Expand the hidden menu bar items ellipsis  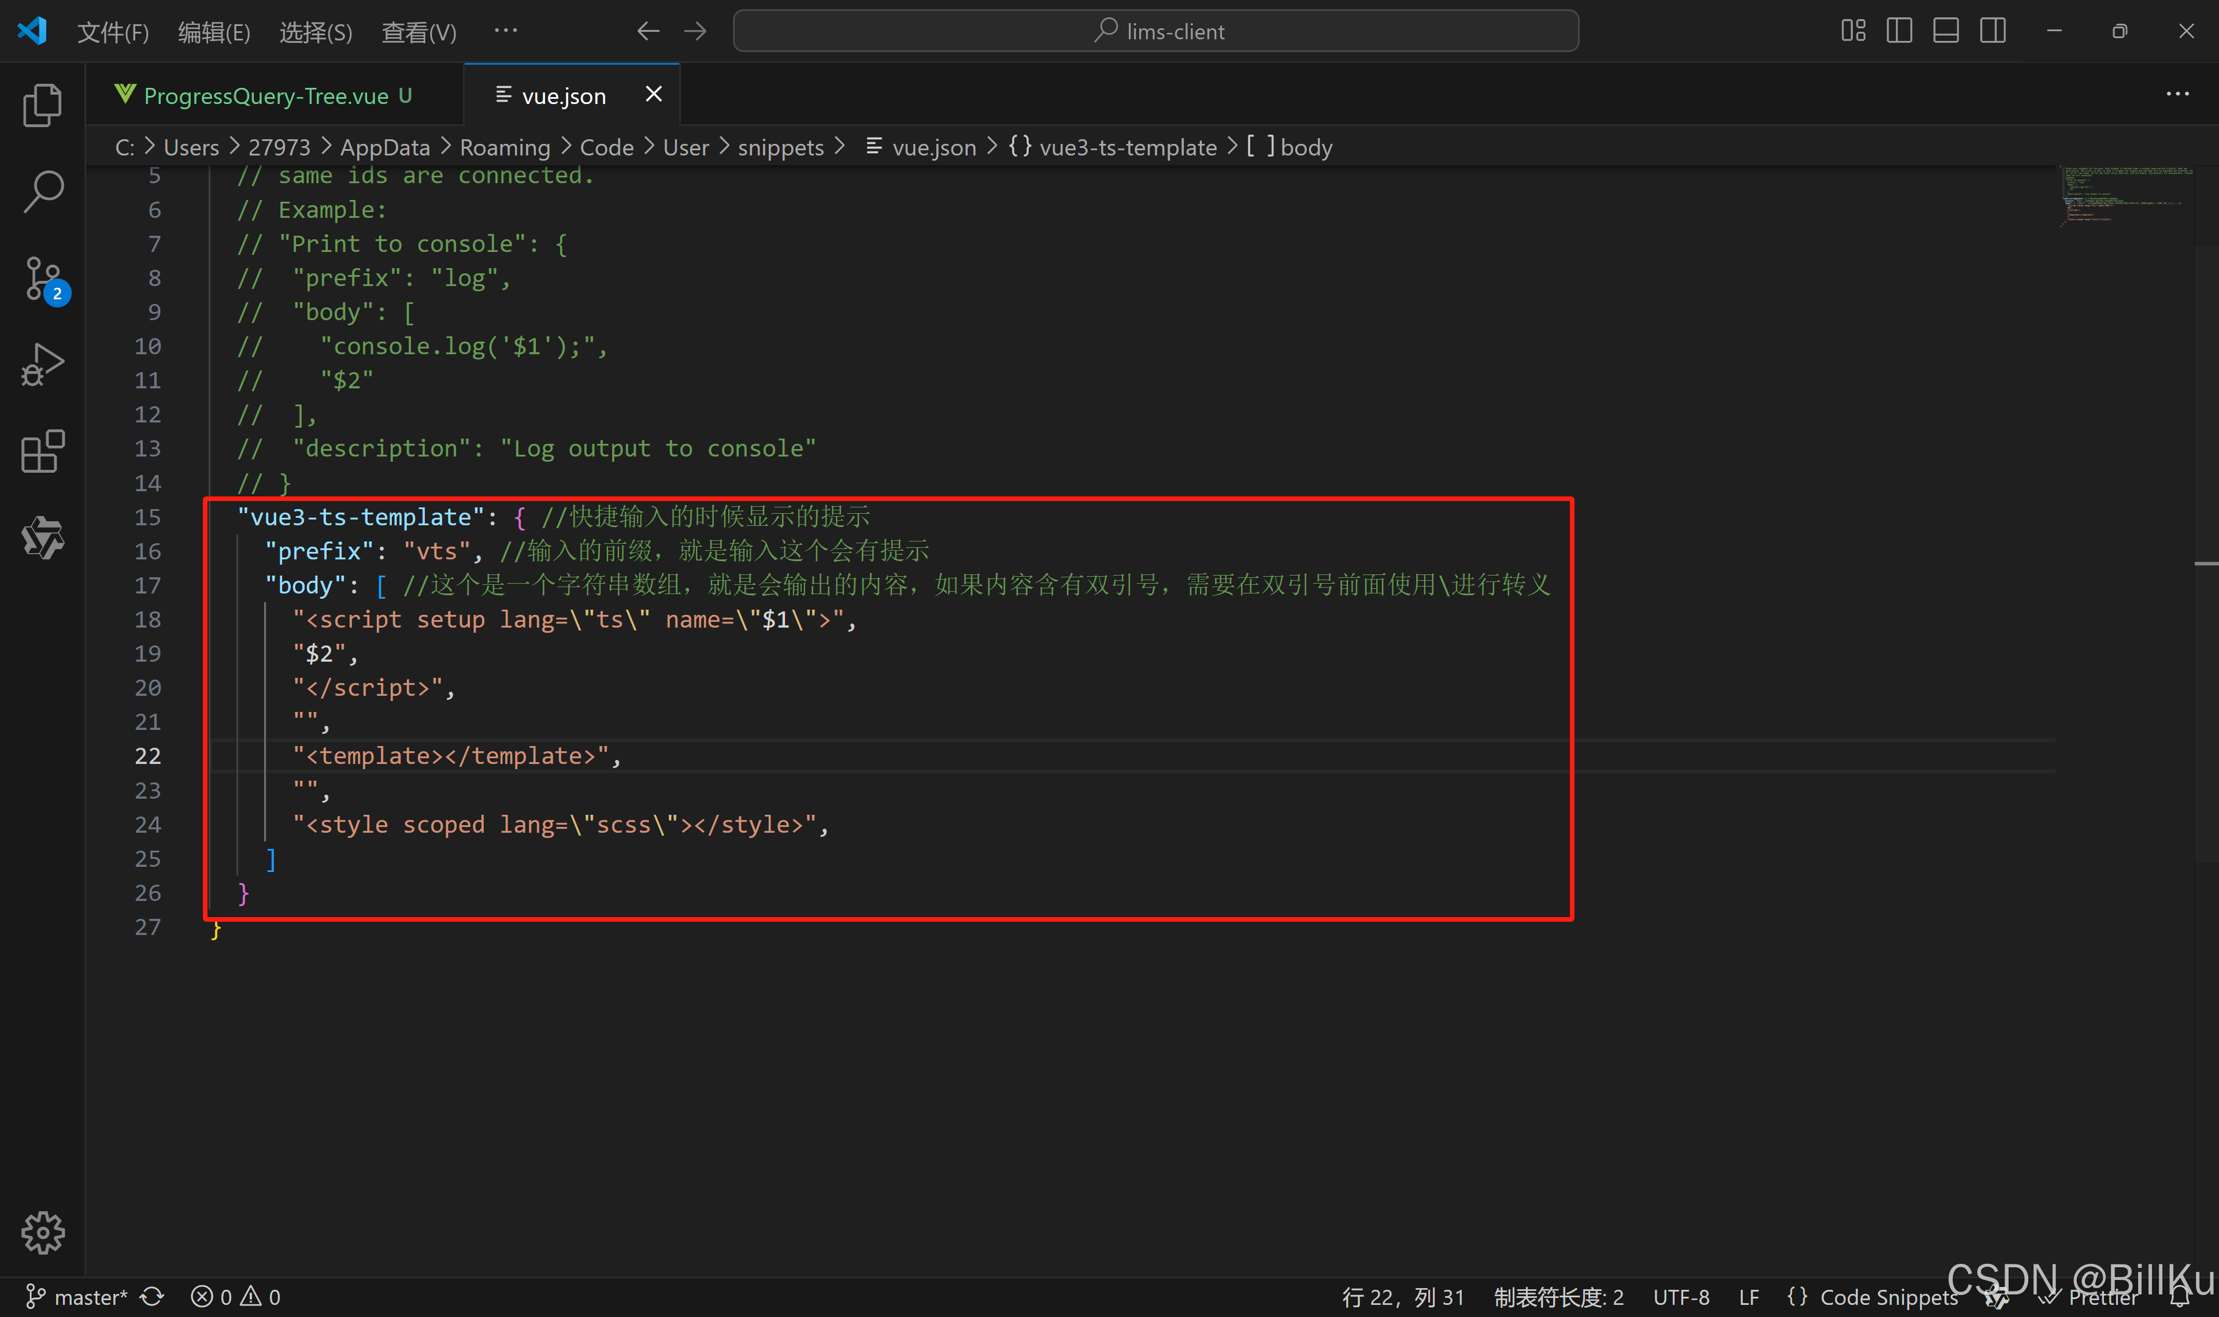point(505,31)
